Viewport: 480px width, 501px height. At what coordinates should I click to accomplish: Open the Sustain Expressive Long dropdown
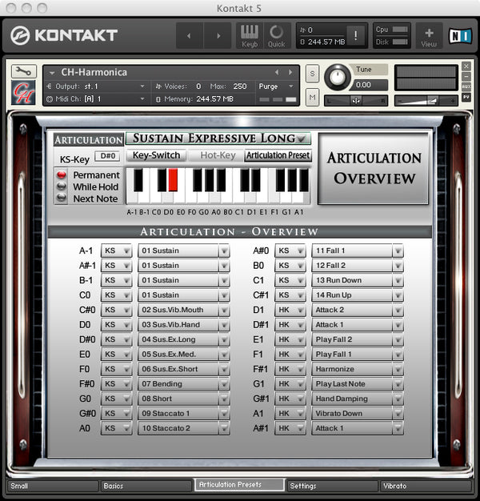[x=219, y=139]
